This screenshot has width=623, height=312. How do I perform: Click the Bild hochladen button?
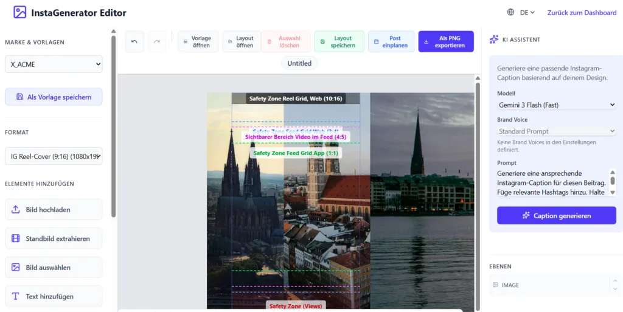54,209
